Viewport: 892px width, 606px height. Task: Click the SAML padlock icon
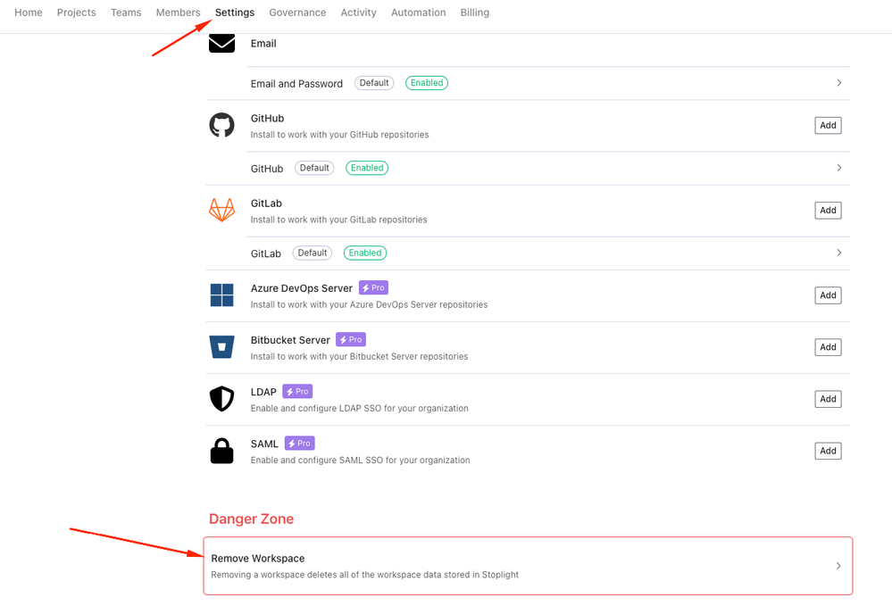click(x=221, y=451)
